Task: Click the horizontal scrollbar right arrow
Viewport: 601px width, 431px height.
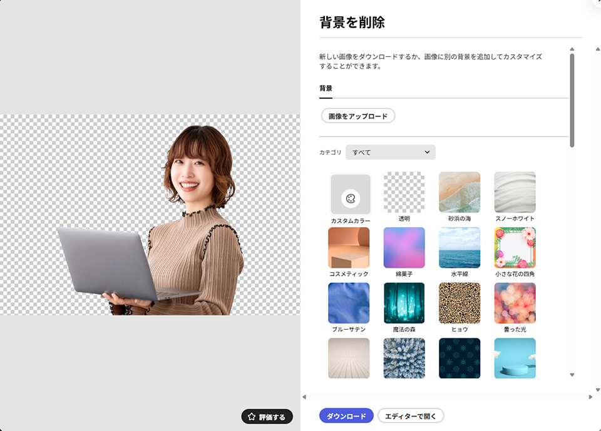Action: [x=590, y=397]
